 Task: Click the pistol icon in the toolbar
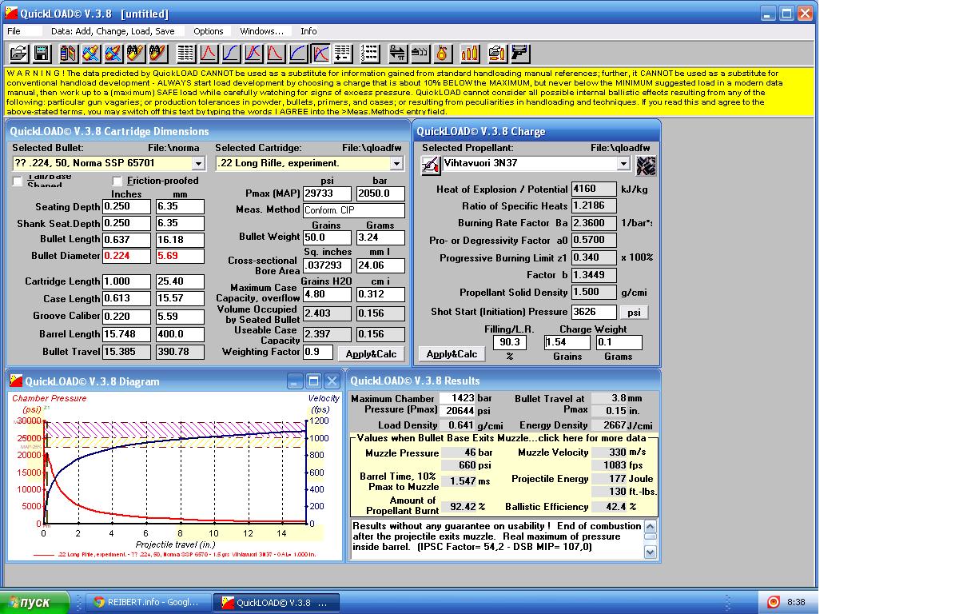(519, 54)
